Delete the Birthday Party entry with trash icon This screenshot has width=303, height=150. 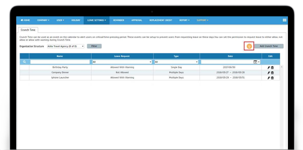pos(272,68)
